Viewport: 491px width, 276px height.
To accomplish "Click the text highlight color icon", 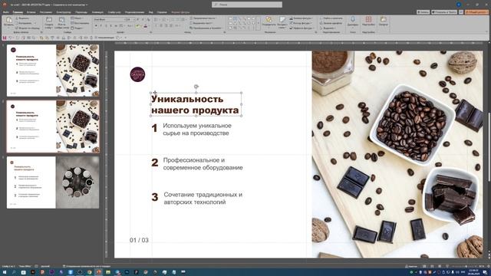I will coord(137,25).
